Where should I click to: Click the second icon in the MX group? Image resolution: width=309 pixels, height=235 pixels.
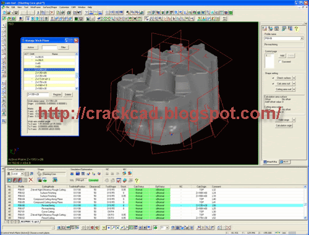click(130, 173)
